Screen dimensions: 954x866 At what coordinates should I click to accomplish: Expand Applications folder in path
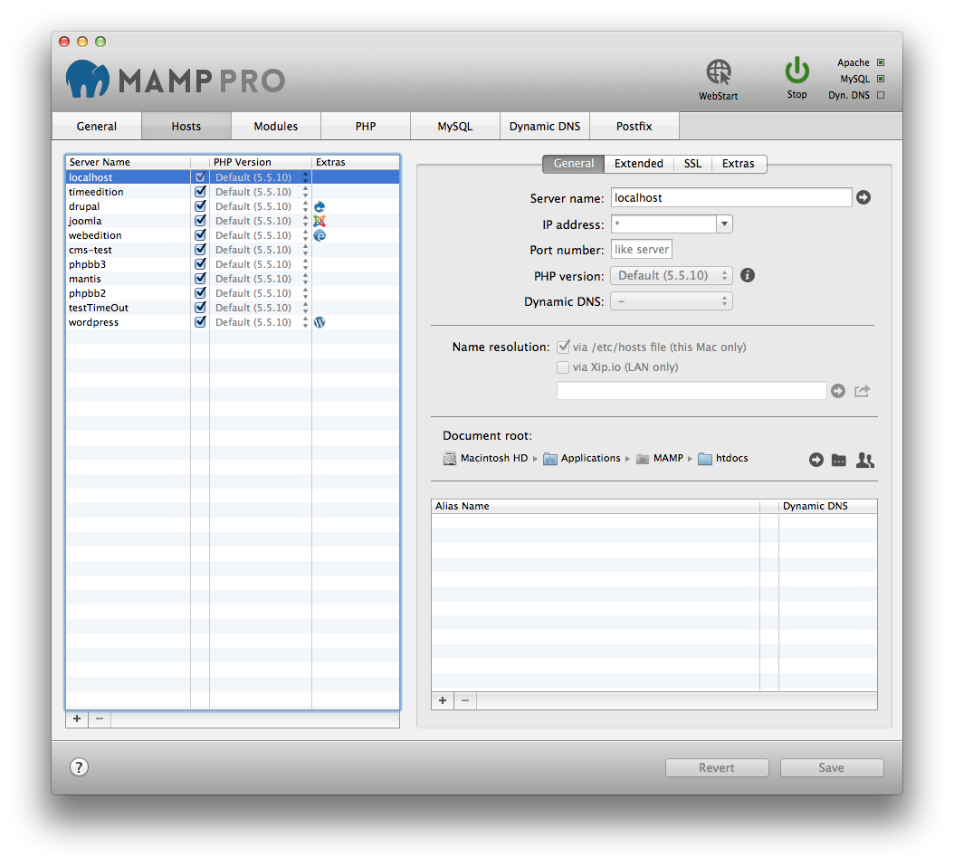[x=582, y=459]
